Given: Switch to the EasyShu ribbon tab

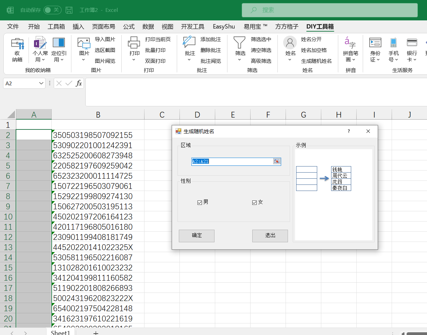Looking at the screenshot, I should (224, 27).
